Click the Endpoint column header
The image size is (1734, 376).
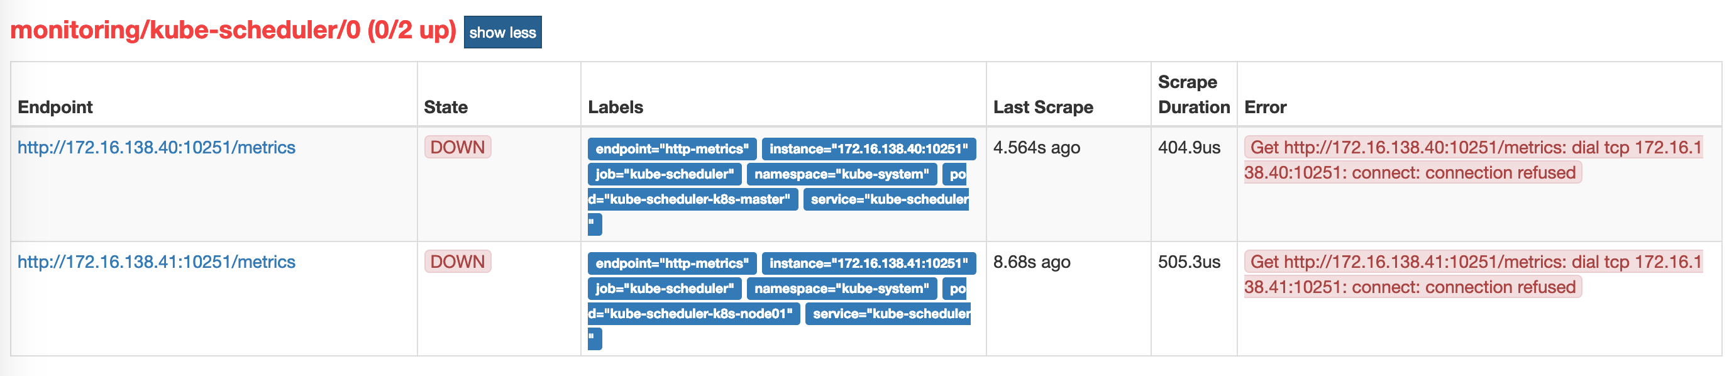tap(55, 107)
